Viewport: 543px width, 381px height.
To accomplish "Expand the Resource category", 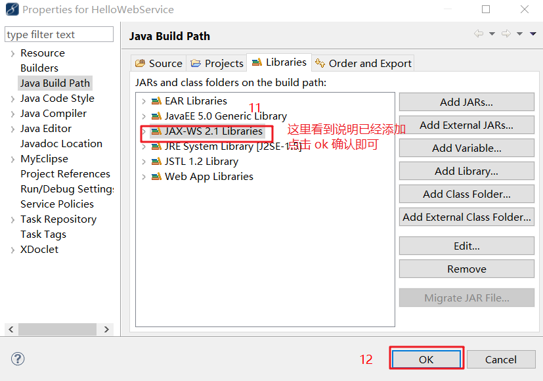I will 13,54.
